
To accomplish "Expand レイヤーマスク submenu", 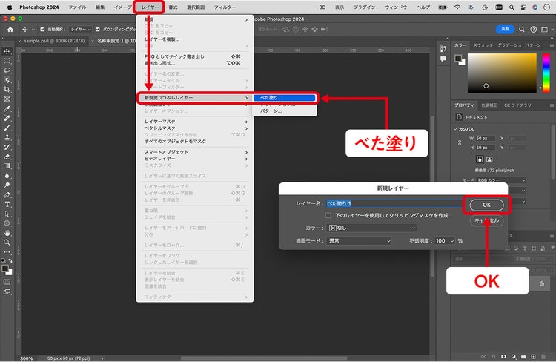I will point(195,122).
